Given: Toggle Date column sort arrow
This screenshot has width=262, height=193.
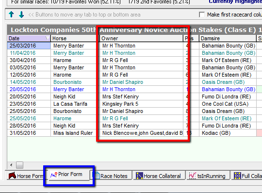Looking at the screenshot, I should (48, 38).
